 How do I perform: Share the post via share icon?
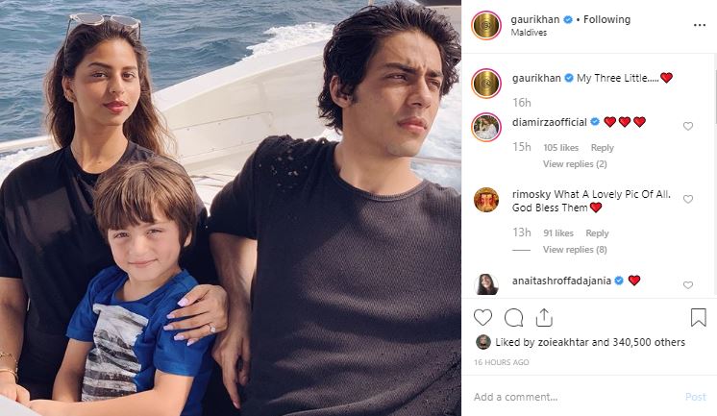[x=543, y=317]
